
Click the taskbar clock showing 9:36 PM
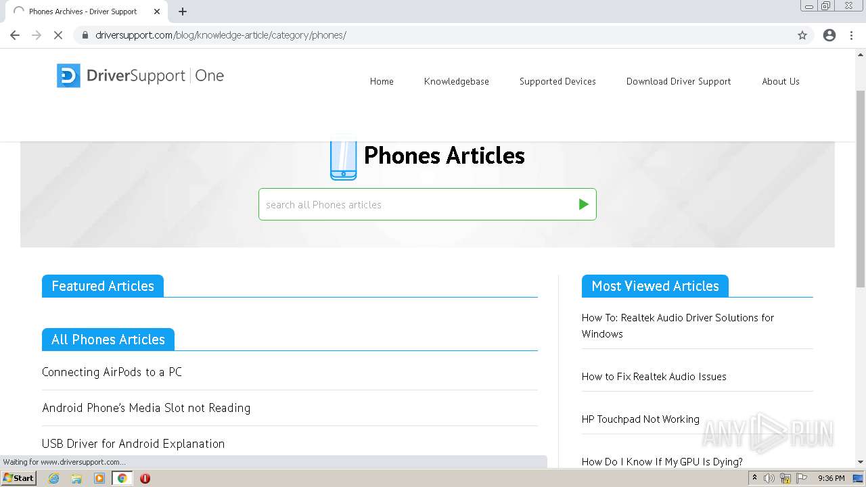pyautogui.click(x=831, y=478)
